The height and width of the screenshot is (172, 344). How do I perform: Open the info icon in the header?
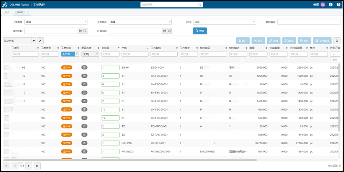click(331, 5)
